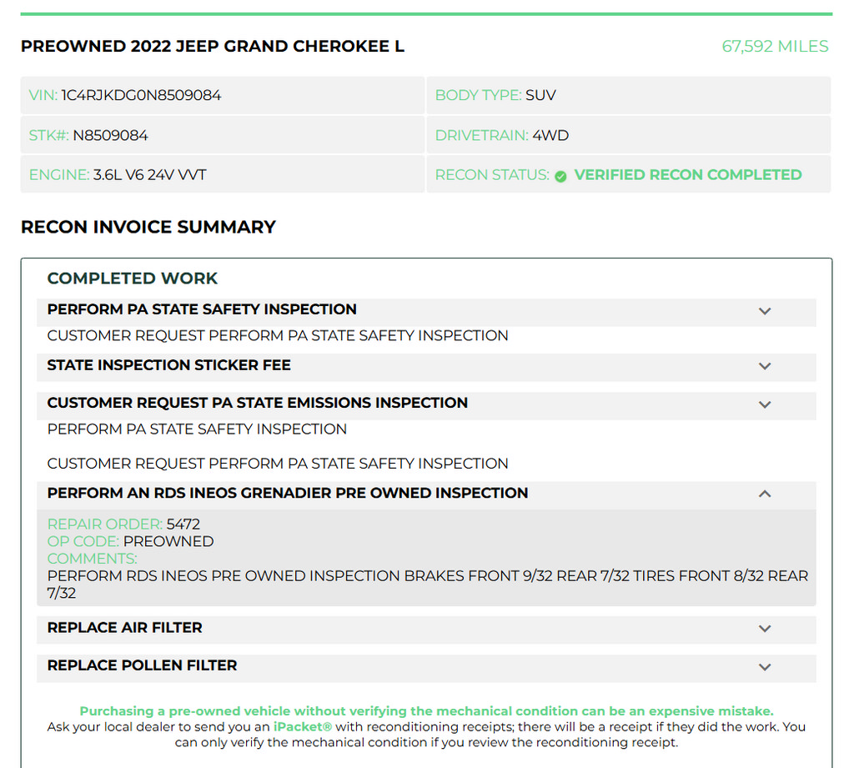This screenshot has height=768, width=854.
Task: Collapse the RDS Ineos Grenadier inspection chevron
Action: tap(765, 494)
